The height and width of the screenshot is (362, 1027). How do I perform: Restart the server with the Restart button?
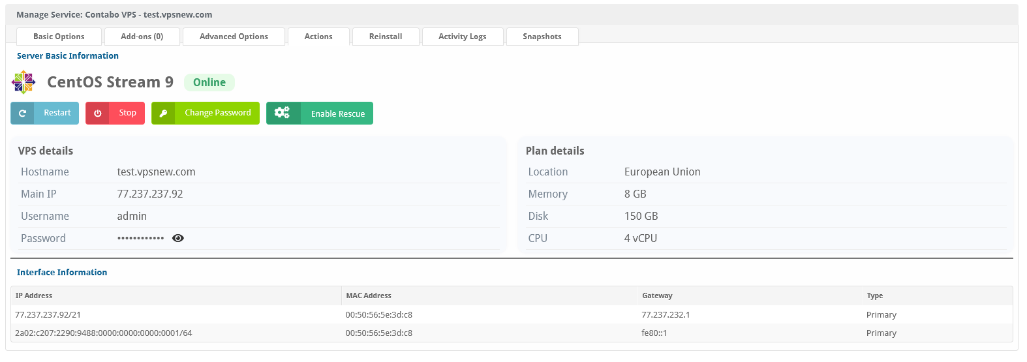point(45,113)
